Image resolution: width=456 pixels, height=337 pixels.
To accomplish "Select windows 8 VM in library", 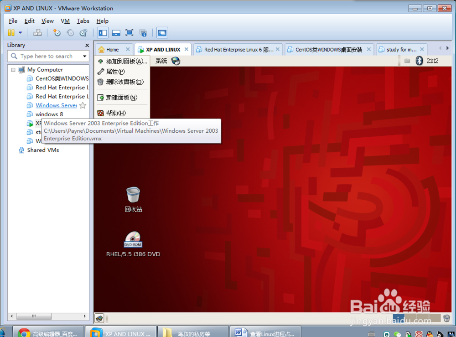I will click(49, 114).
